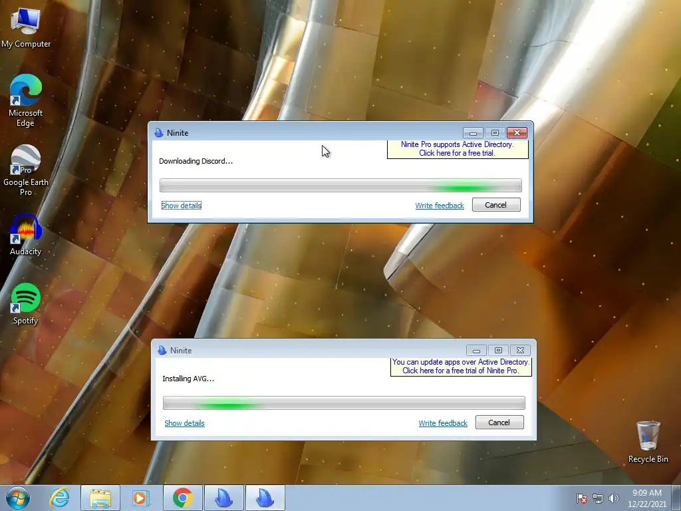Select the Microsoft Edge desktop shortcut
Image resolution: width=681 pixels, height=511 pixels.
coord(26,100)
